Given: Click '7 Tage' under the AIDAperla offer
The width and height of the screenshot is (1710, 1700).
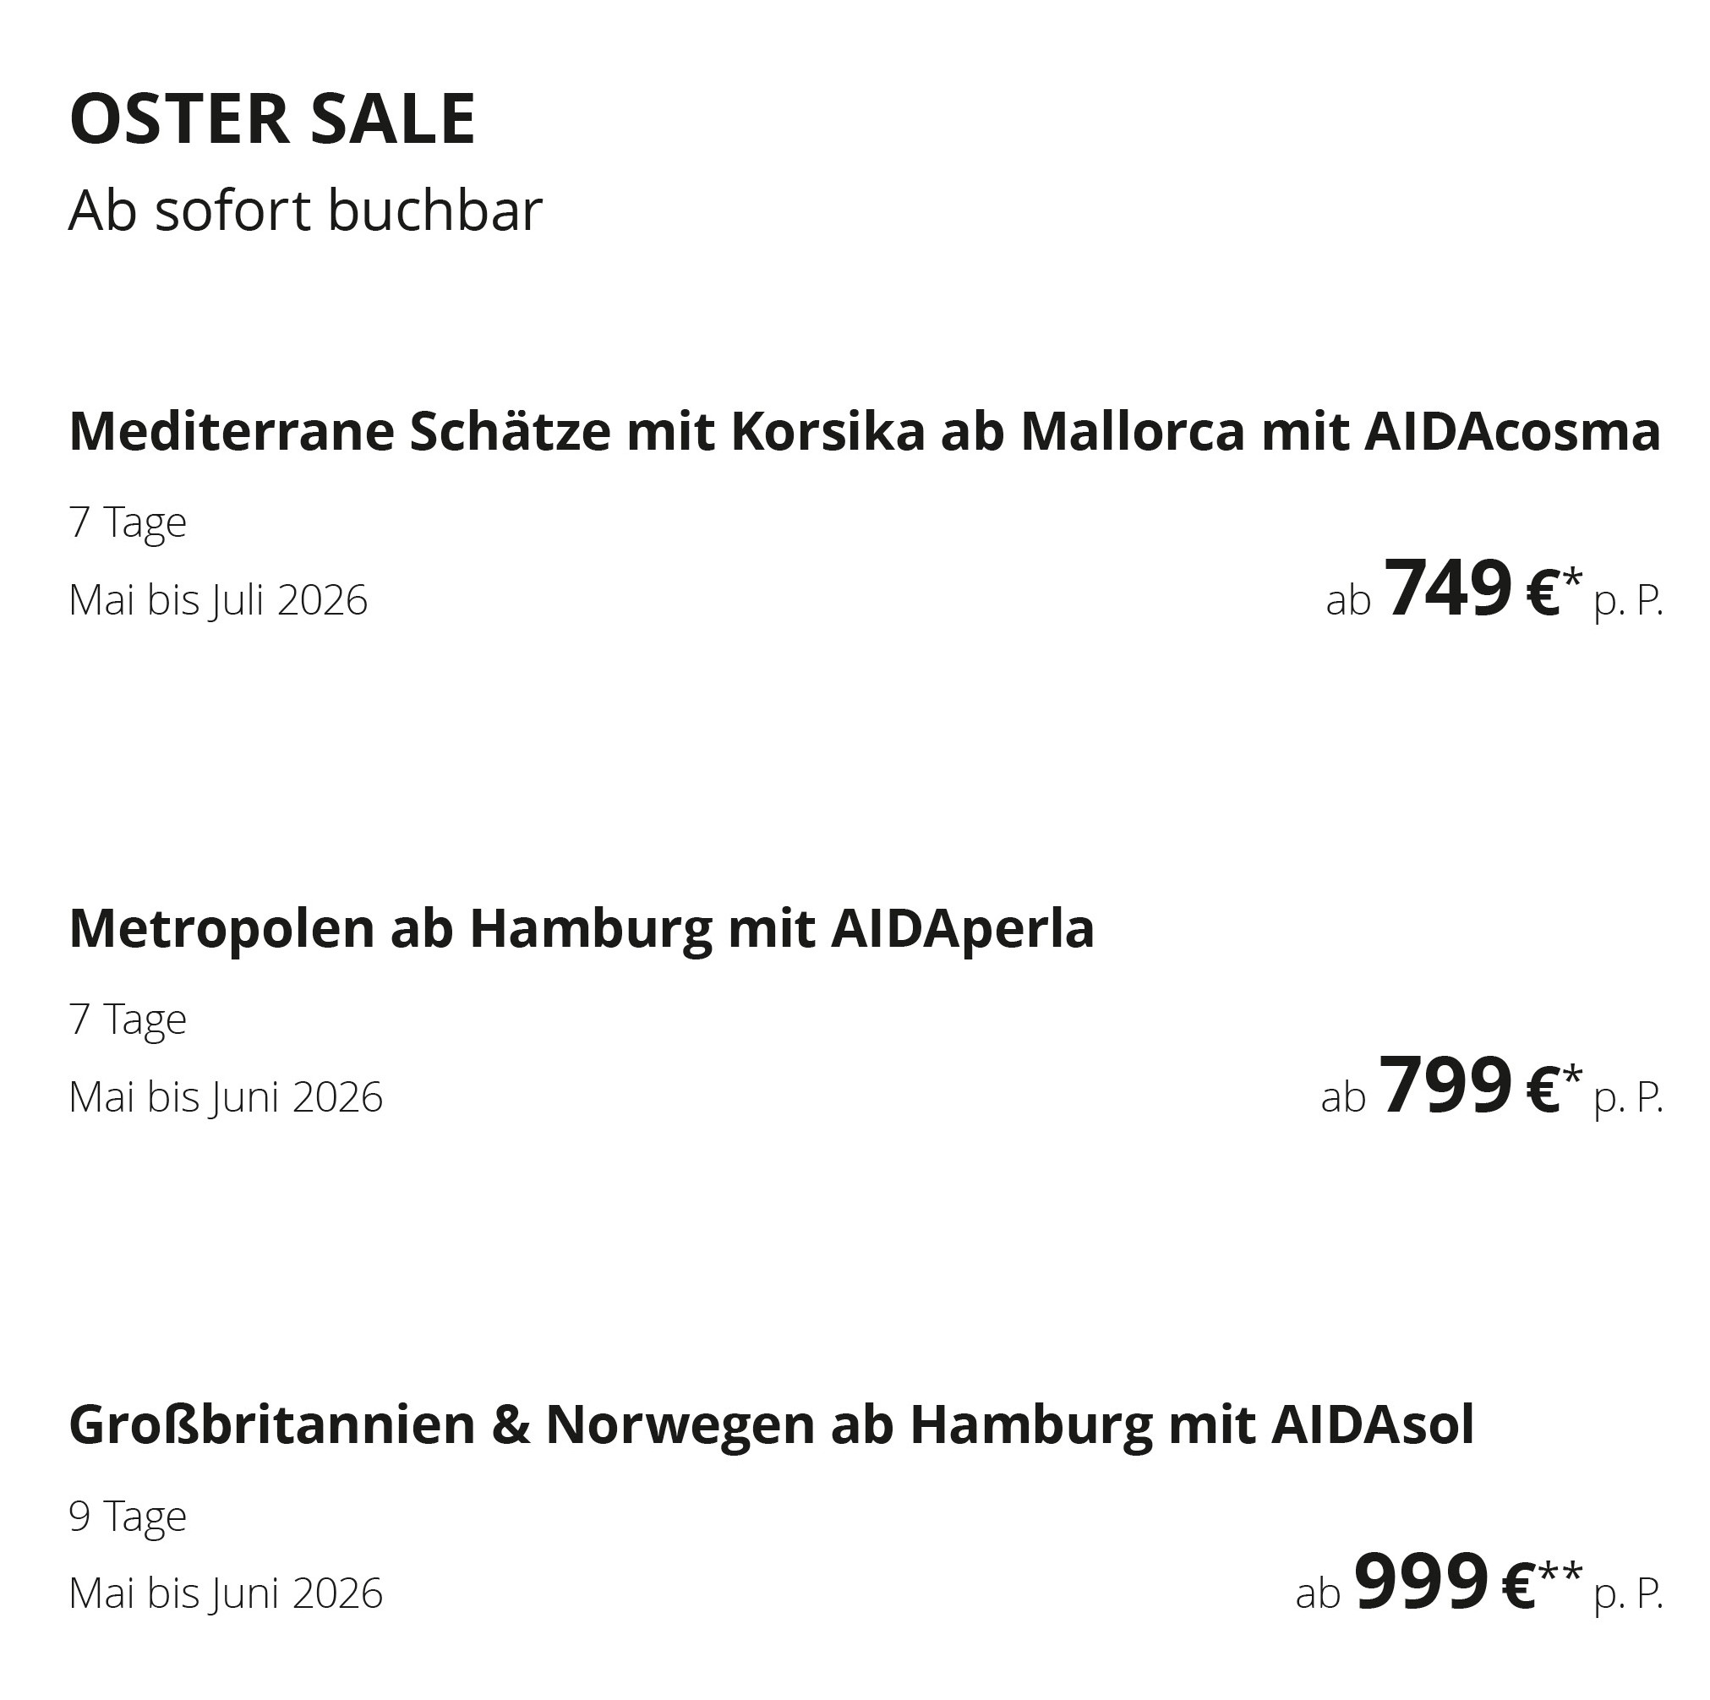Looking at the screenshot, I should pos(128,1019).
